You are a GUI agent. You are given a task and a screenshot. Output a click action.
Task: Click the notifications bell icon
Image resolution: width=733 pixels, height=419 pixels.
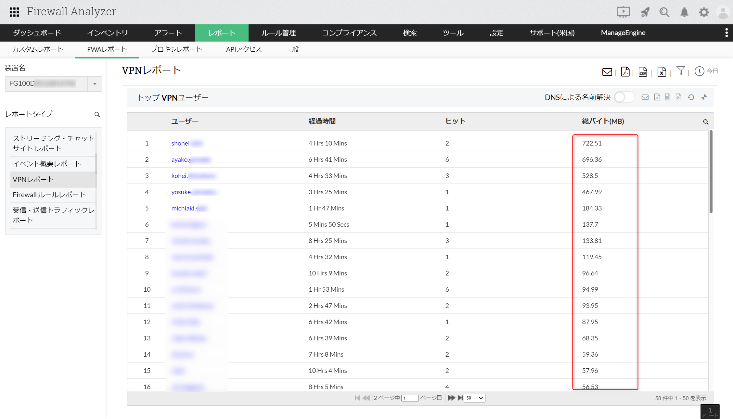pyautogui.click(x=684, y=12)
